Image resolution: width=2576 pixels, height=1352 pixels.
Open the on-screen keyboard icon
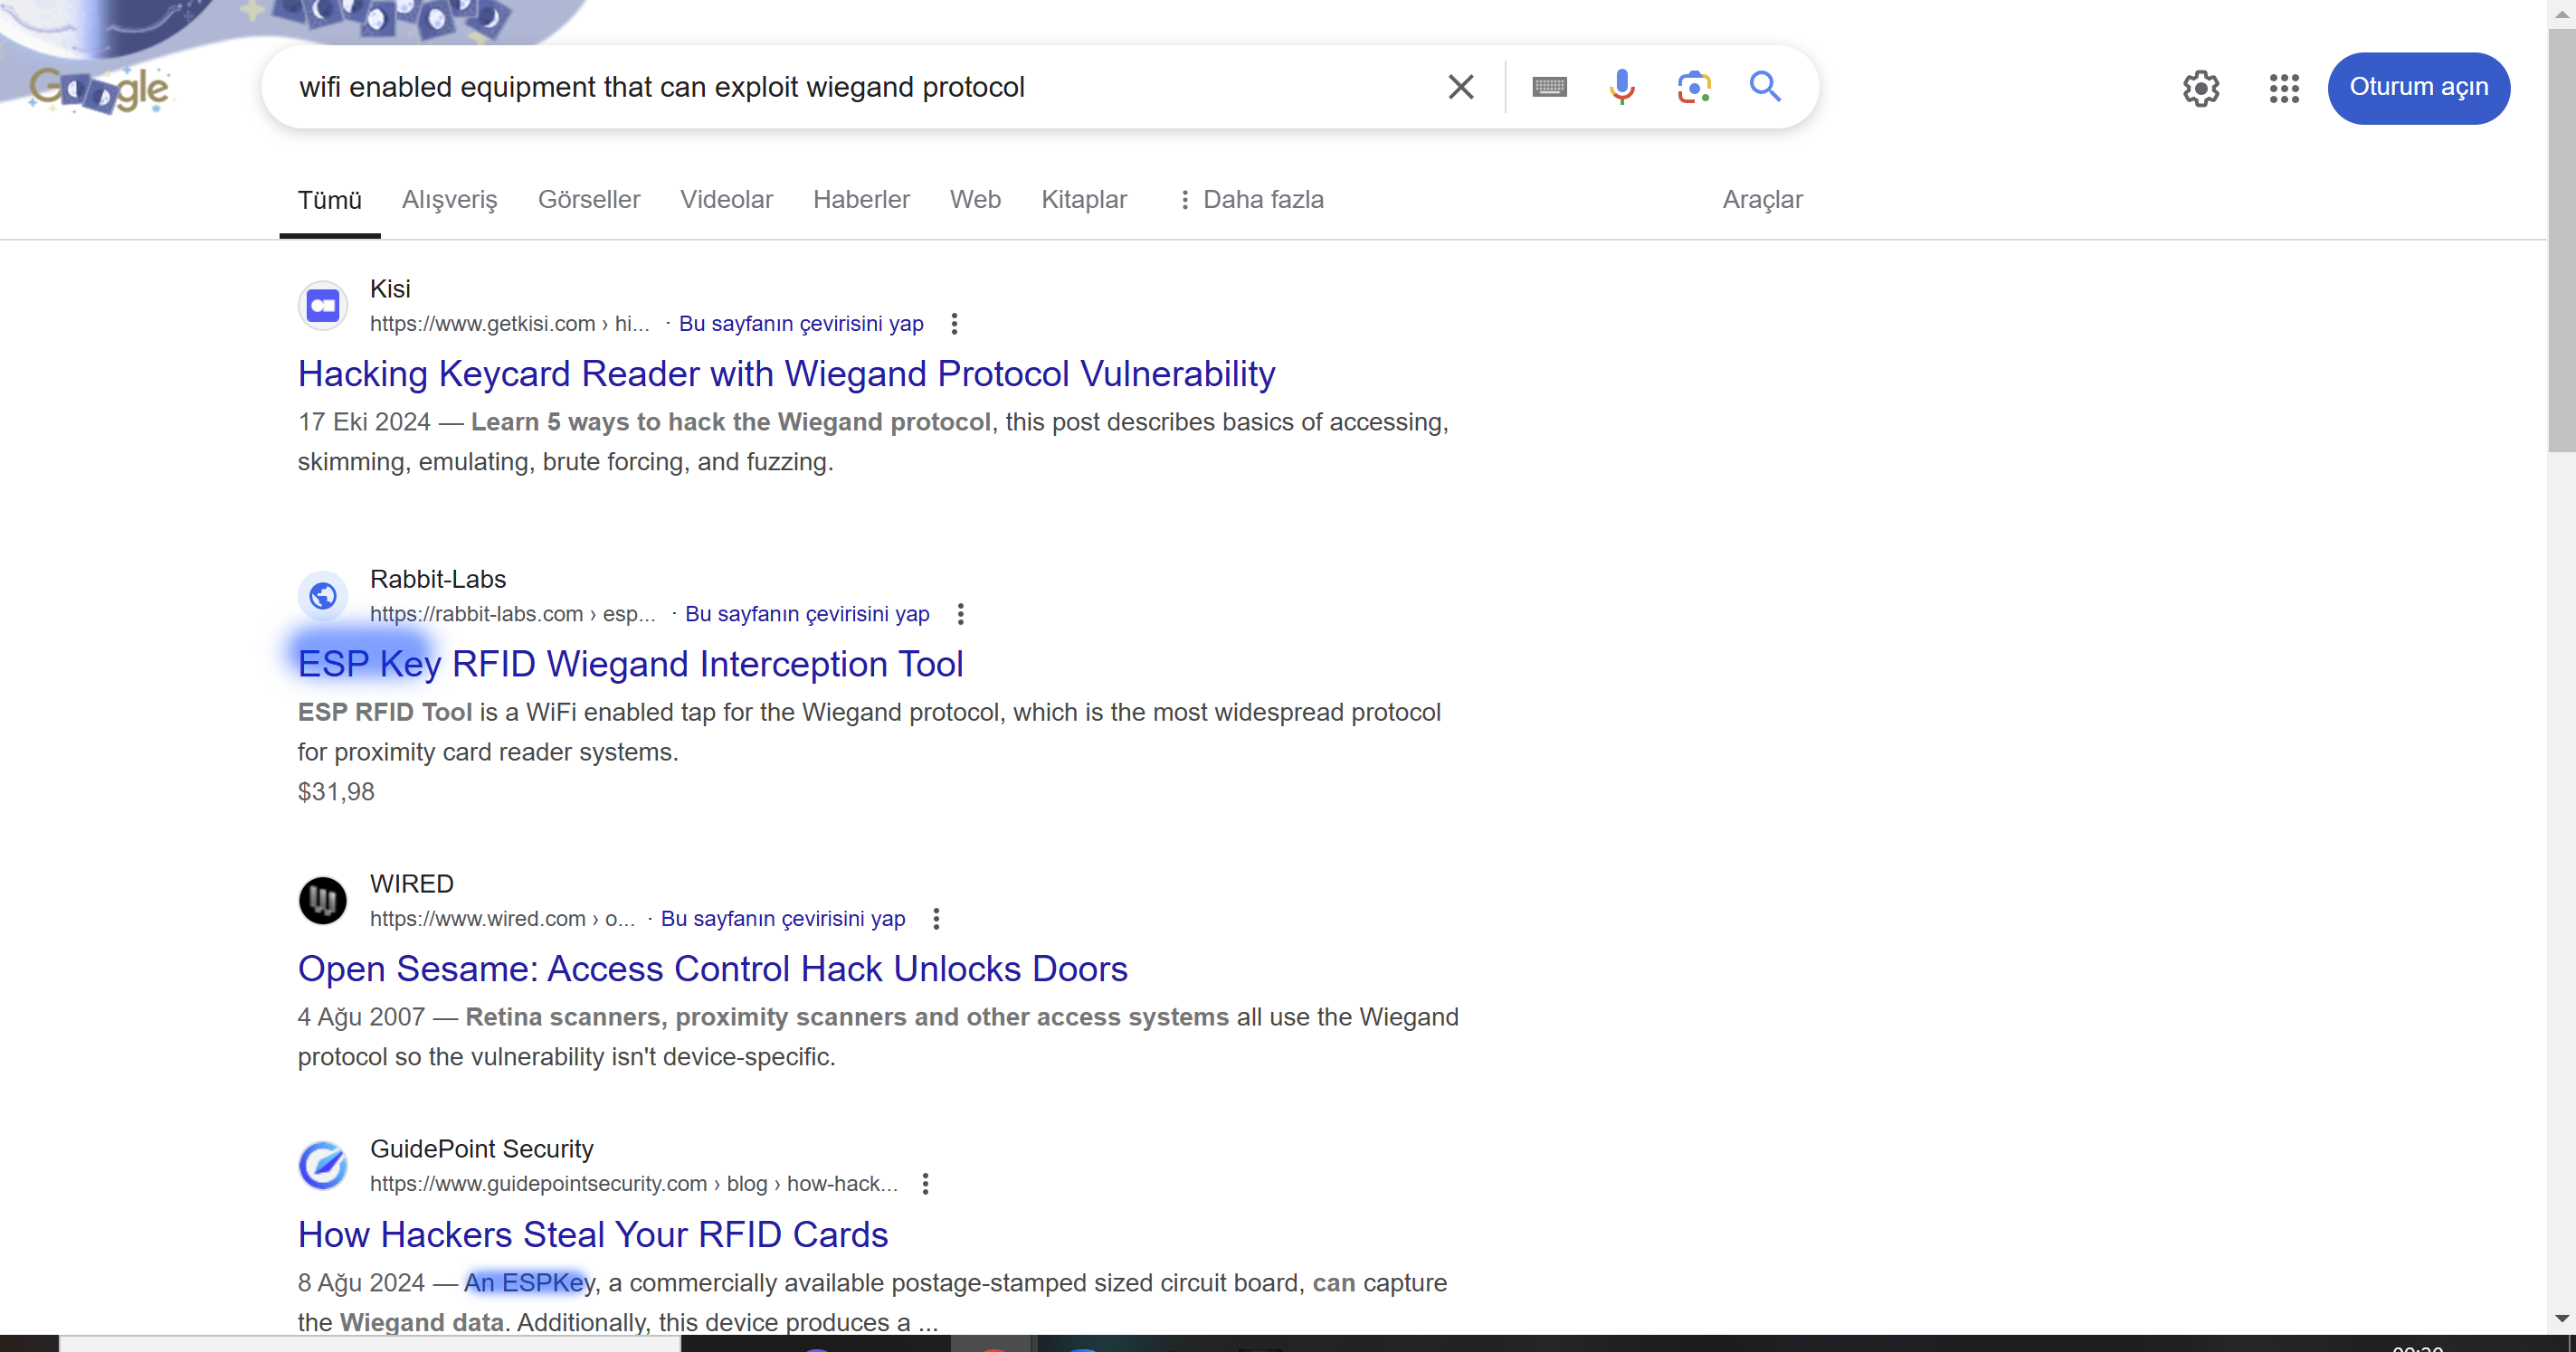(x=1549, y=87)
